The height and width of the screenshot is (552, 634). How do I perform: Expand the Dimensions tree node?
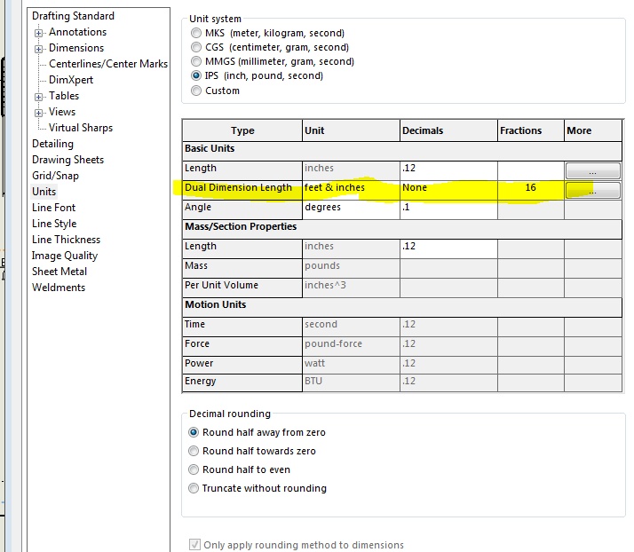click(x=38, y=49)
